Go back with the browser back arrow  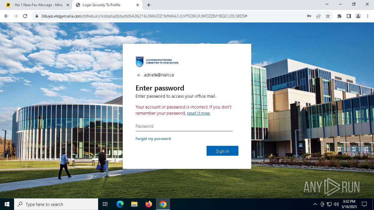(6, 16)
